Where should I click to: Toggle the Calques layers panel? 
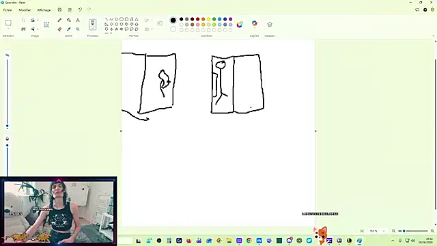coord(270,25)
